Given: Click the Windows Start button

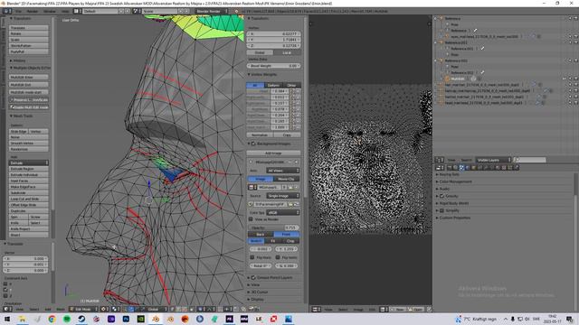Looking at the screenshot, I should pos(7,319).
